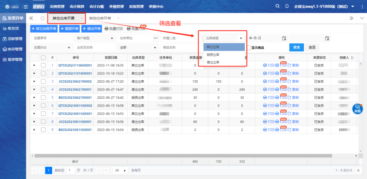Click the ellipsis button in 往来单位 field

[x=156, y=38]
